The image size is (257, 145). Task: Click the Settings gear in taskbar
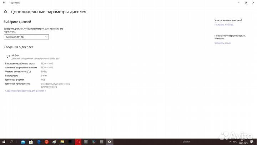[x=110, y=142]
